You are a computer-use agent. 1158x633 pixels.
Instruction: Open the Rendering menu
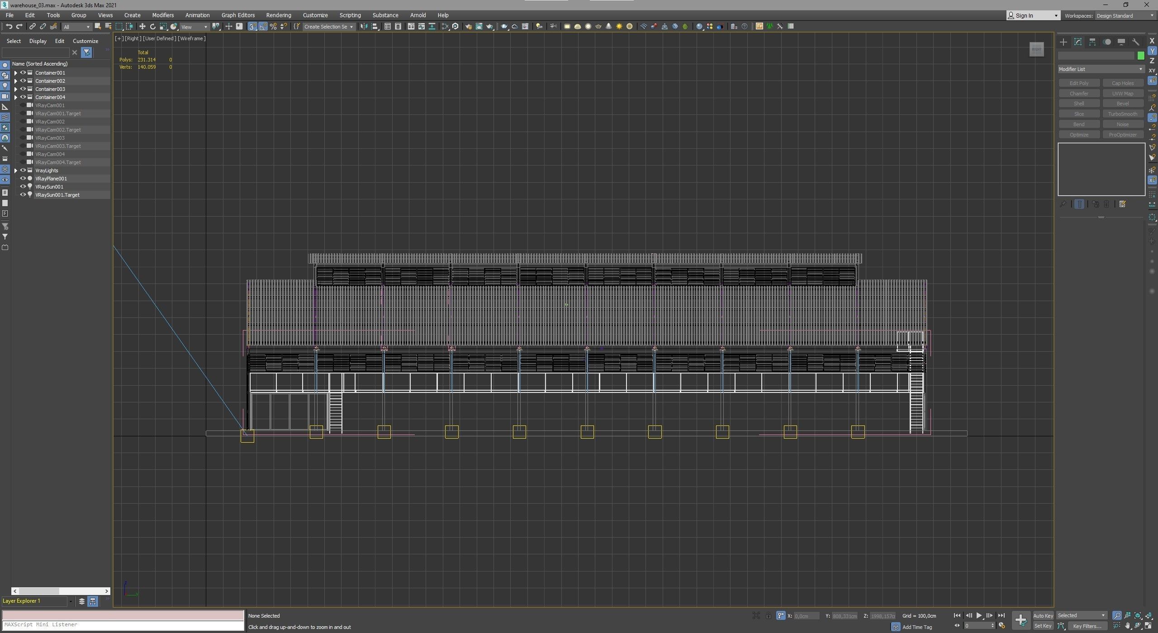[x=278, y=15]
